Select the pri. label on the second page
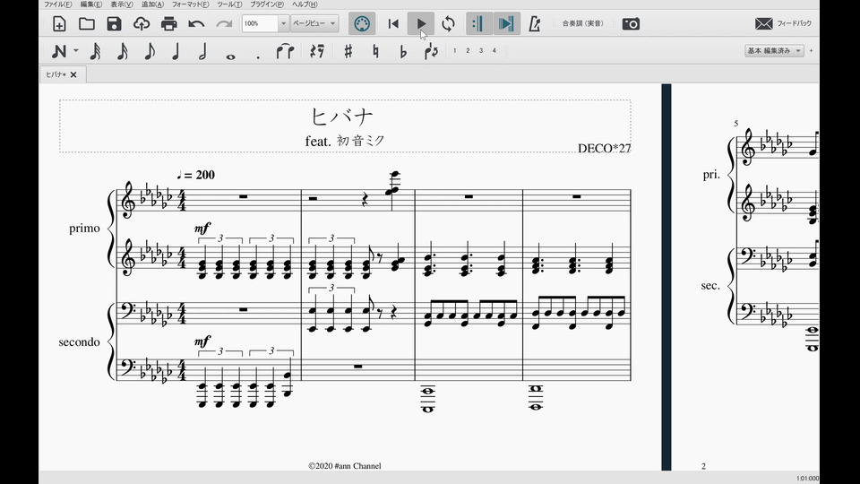Viewport: 860px width, 484px height. coord(711,175)
